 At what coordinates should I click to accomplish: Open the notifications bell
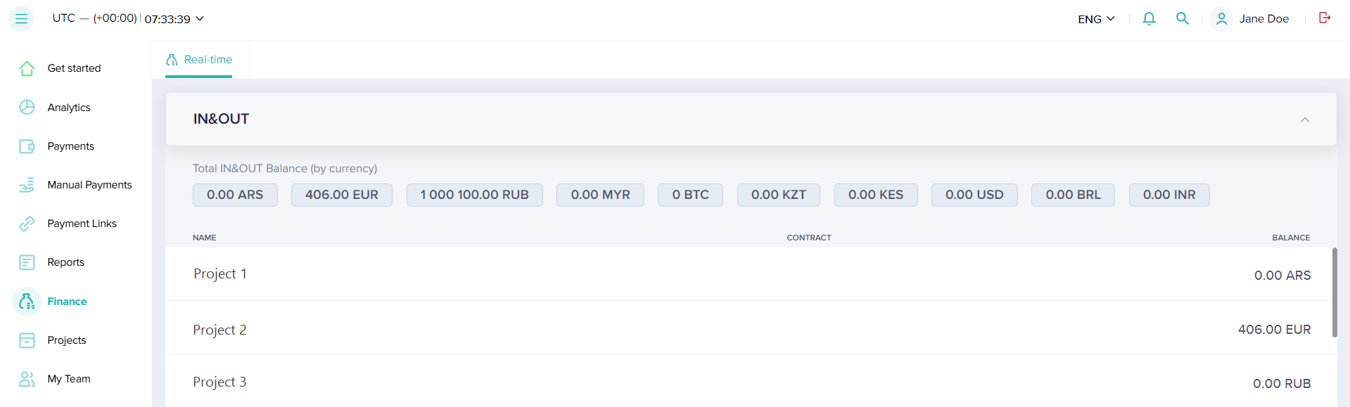tap(1149, 19)
